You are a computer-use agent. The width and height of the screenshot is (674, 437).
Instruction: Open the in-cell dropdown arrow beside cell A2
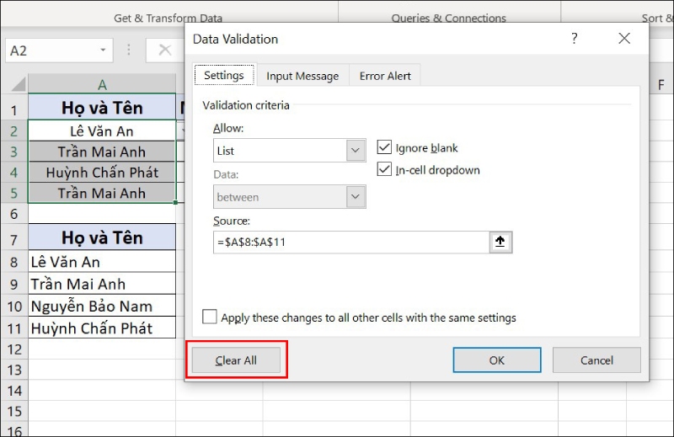pyautogui.click(x=181, y=131)
